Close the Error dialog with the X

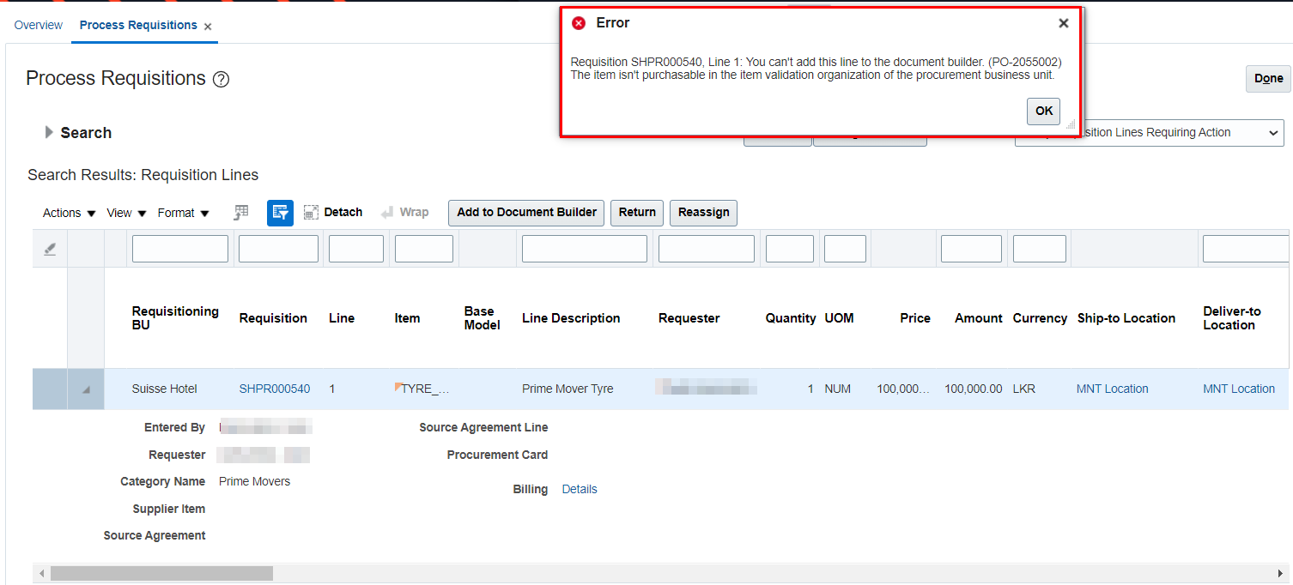click(1063, 23)
